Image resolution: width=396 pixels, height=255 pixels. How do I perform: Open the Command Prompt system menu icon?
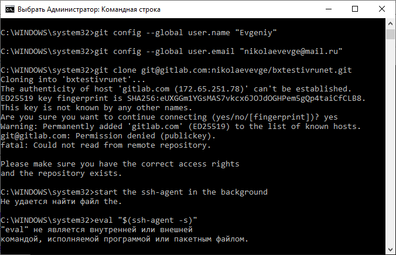pos(10,9)
